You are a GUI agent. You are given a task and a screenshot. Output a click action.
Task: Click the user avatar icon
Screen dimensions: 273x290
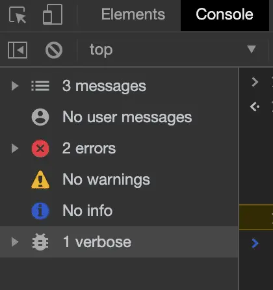pyautogui.click(x=40, y=117)
